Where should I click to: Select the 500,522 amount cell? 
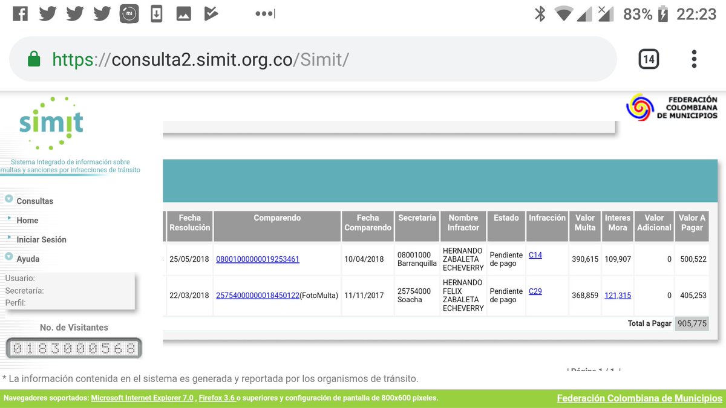[692, 259]
